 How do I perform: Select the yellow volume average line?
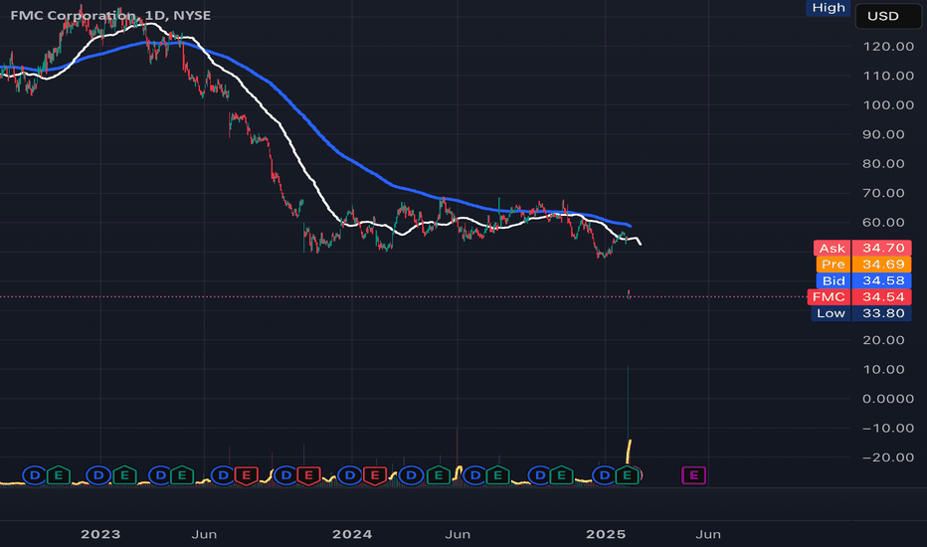630,450
